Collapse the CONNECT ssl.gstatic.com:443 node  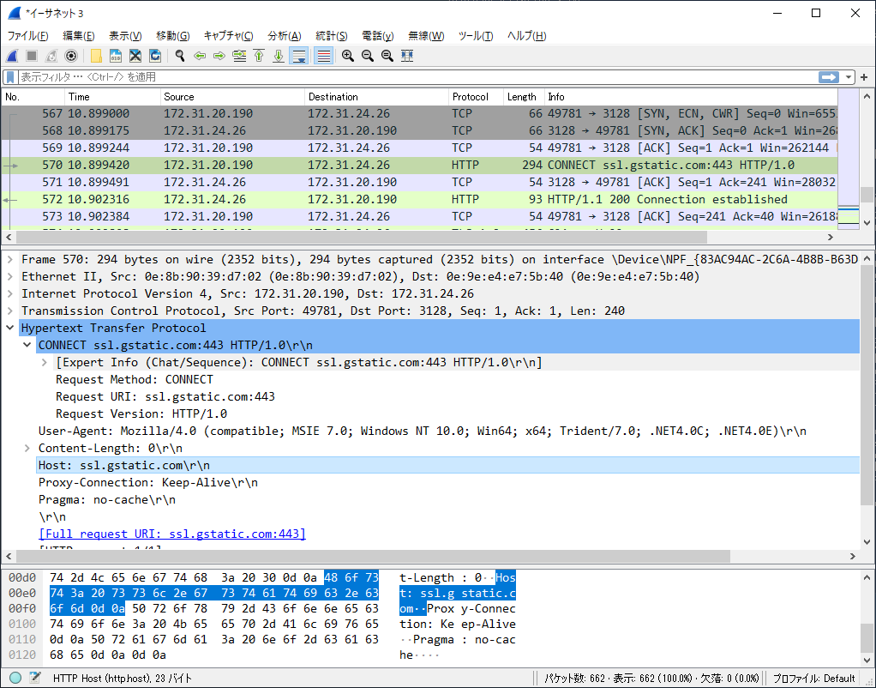click(27, 345)
